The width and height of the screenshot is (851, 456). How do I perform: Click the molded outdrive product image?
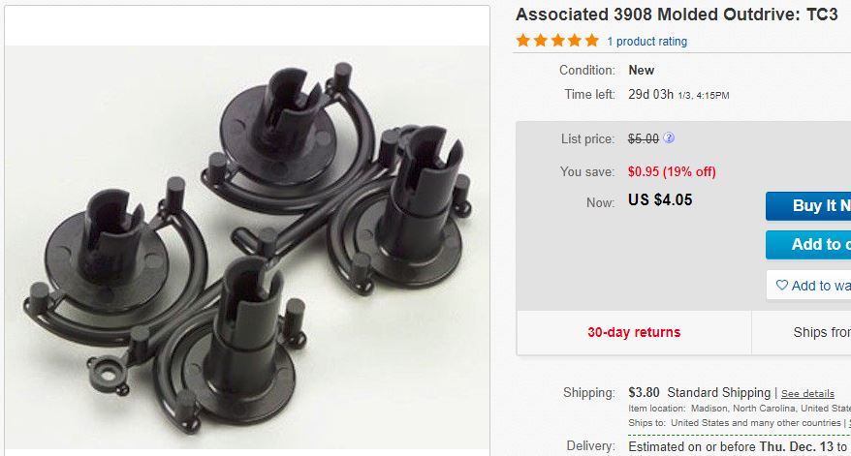pos(247,247)
